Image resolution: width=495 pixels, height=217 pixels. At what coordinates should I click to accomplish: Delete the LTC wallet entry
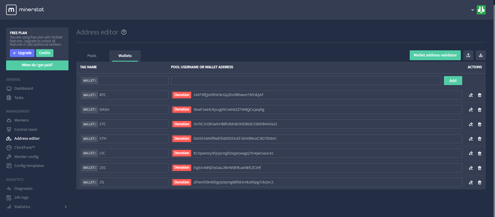480,153
